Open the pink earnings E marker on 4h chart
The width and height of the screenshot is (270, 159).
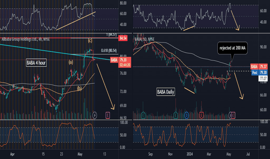coord(107,115)
